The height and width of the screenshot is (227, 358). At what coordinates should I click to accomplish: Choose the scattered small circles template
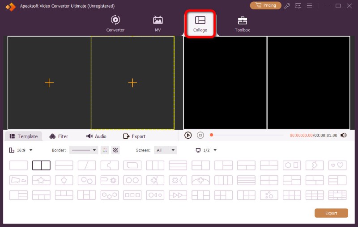click(x=269, y=195)
